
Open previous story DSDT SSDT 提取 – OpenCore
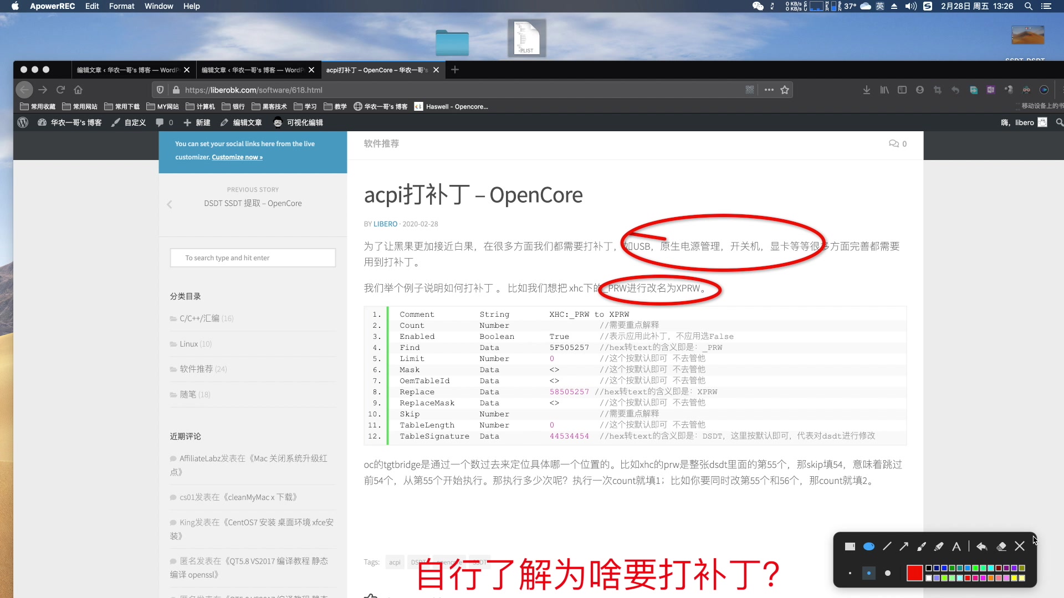pos(253,203)
